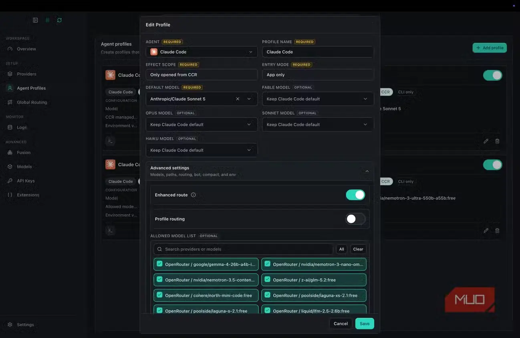
Task: Collapse the Advanced settings section
Action: (x=367, y=171)
